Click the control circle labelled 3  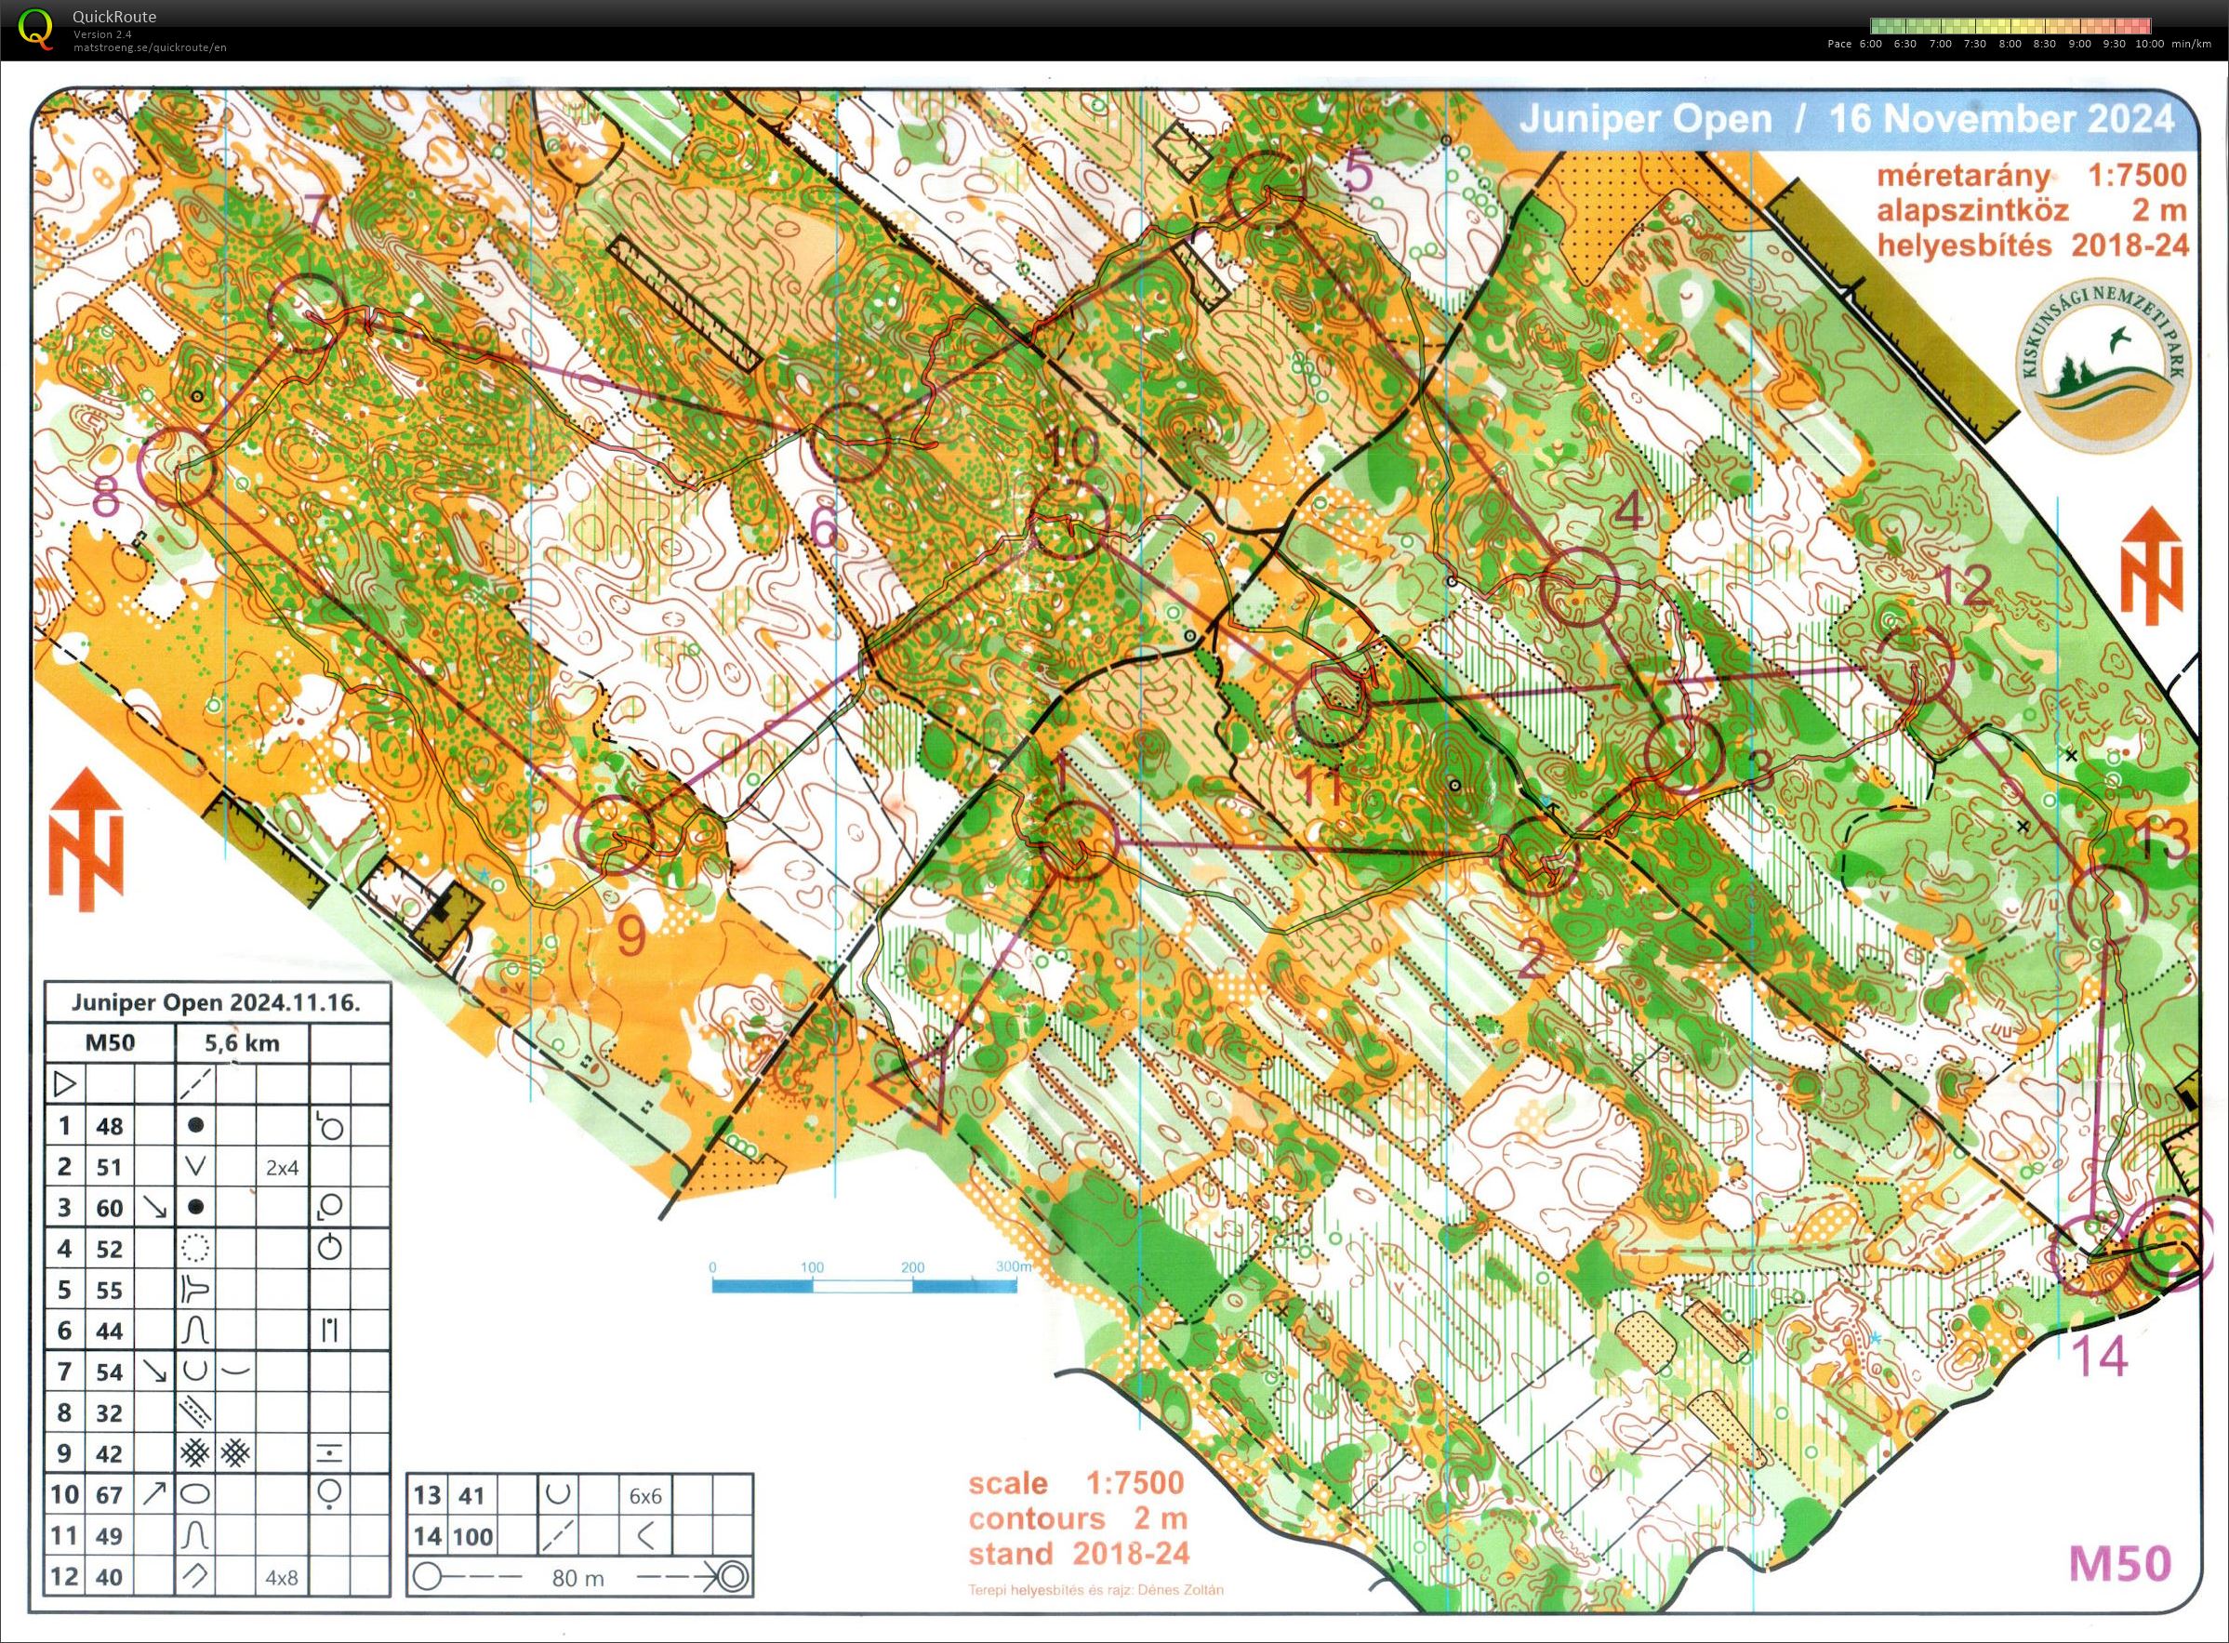tap(1684, 753)
